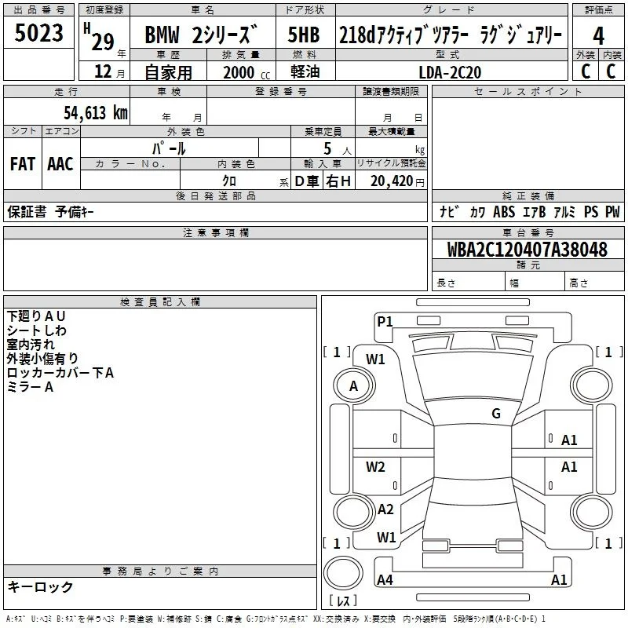Select car name BMW 2シリーズ
The height and width of the screenshot is (628, 628).
pyautogui.click(x=201, y=34)
